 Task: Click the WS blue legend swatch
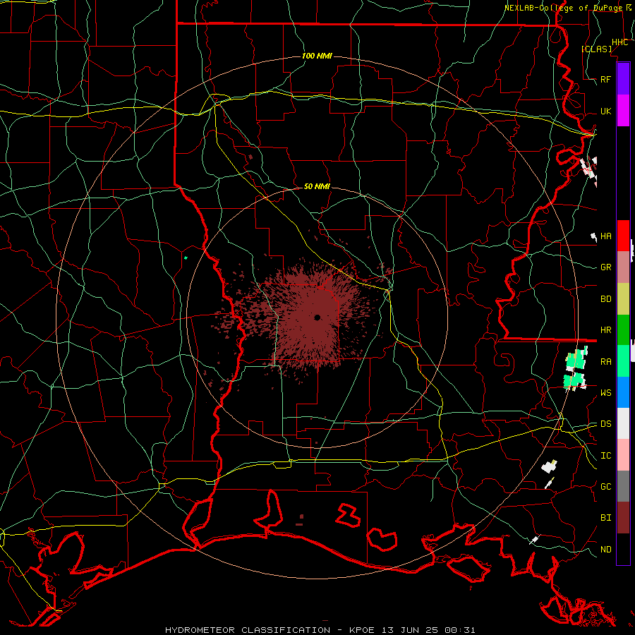[623, 392]
